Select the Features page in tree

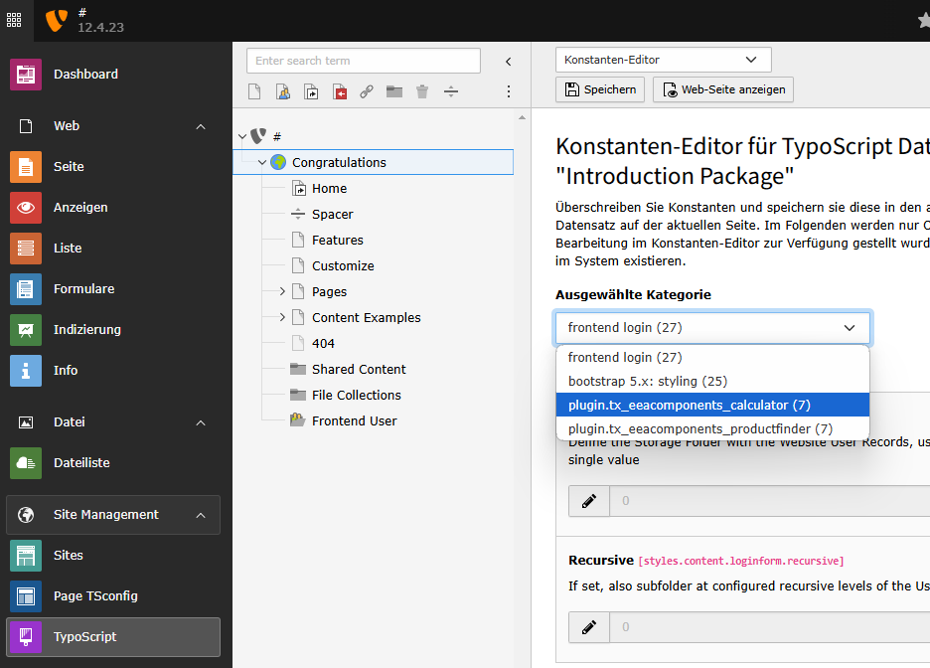pyautogui.click(x=338, y=241)
